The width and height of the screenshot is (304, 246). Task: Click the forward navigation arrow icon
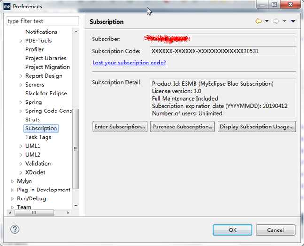point(276,21)
